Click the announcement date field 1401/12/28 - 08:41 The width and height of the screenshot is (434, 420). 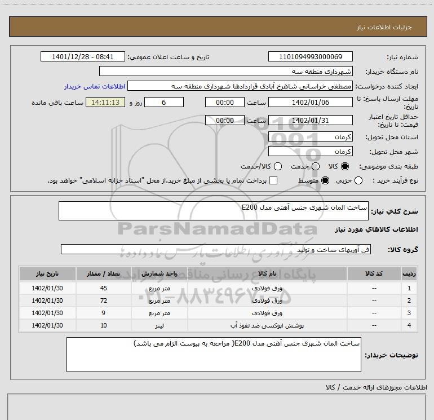tap(83, 56)
